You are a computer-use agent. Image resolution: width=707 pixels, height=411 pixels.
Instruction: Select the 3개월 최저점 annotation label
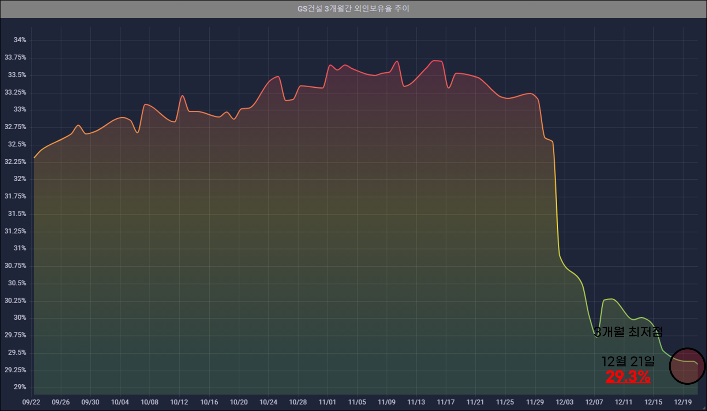[628, 331]
